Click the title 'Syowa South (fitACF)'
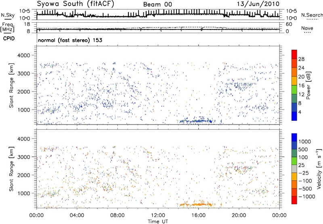The height and width of the screenshot is (224, 323). pos(76,4)
